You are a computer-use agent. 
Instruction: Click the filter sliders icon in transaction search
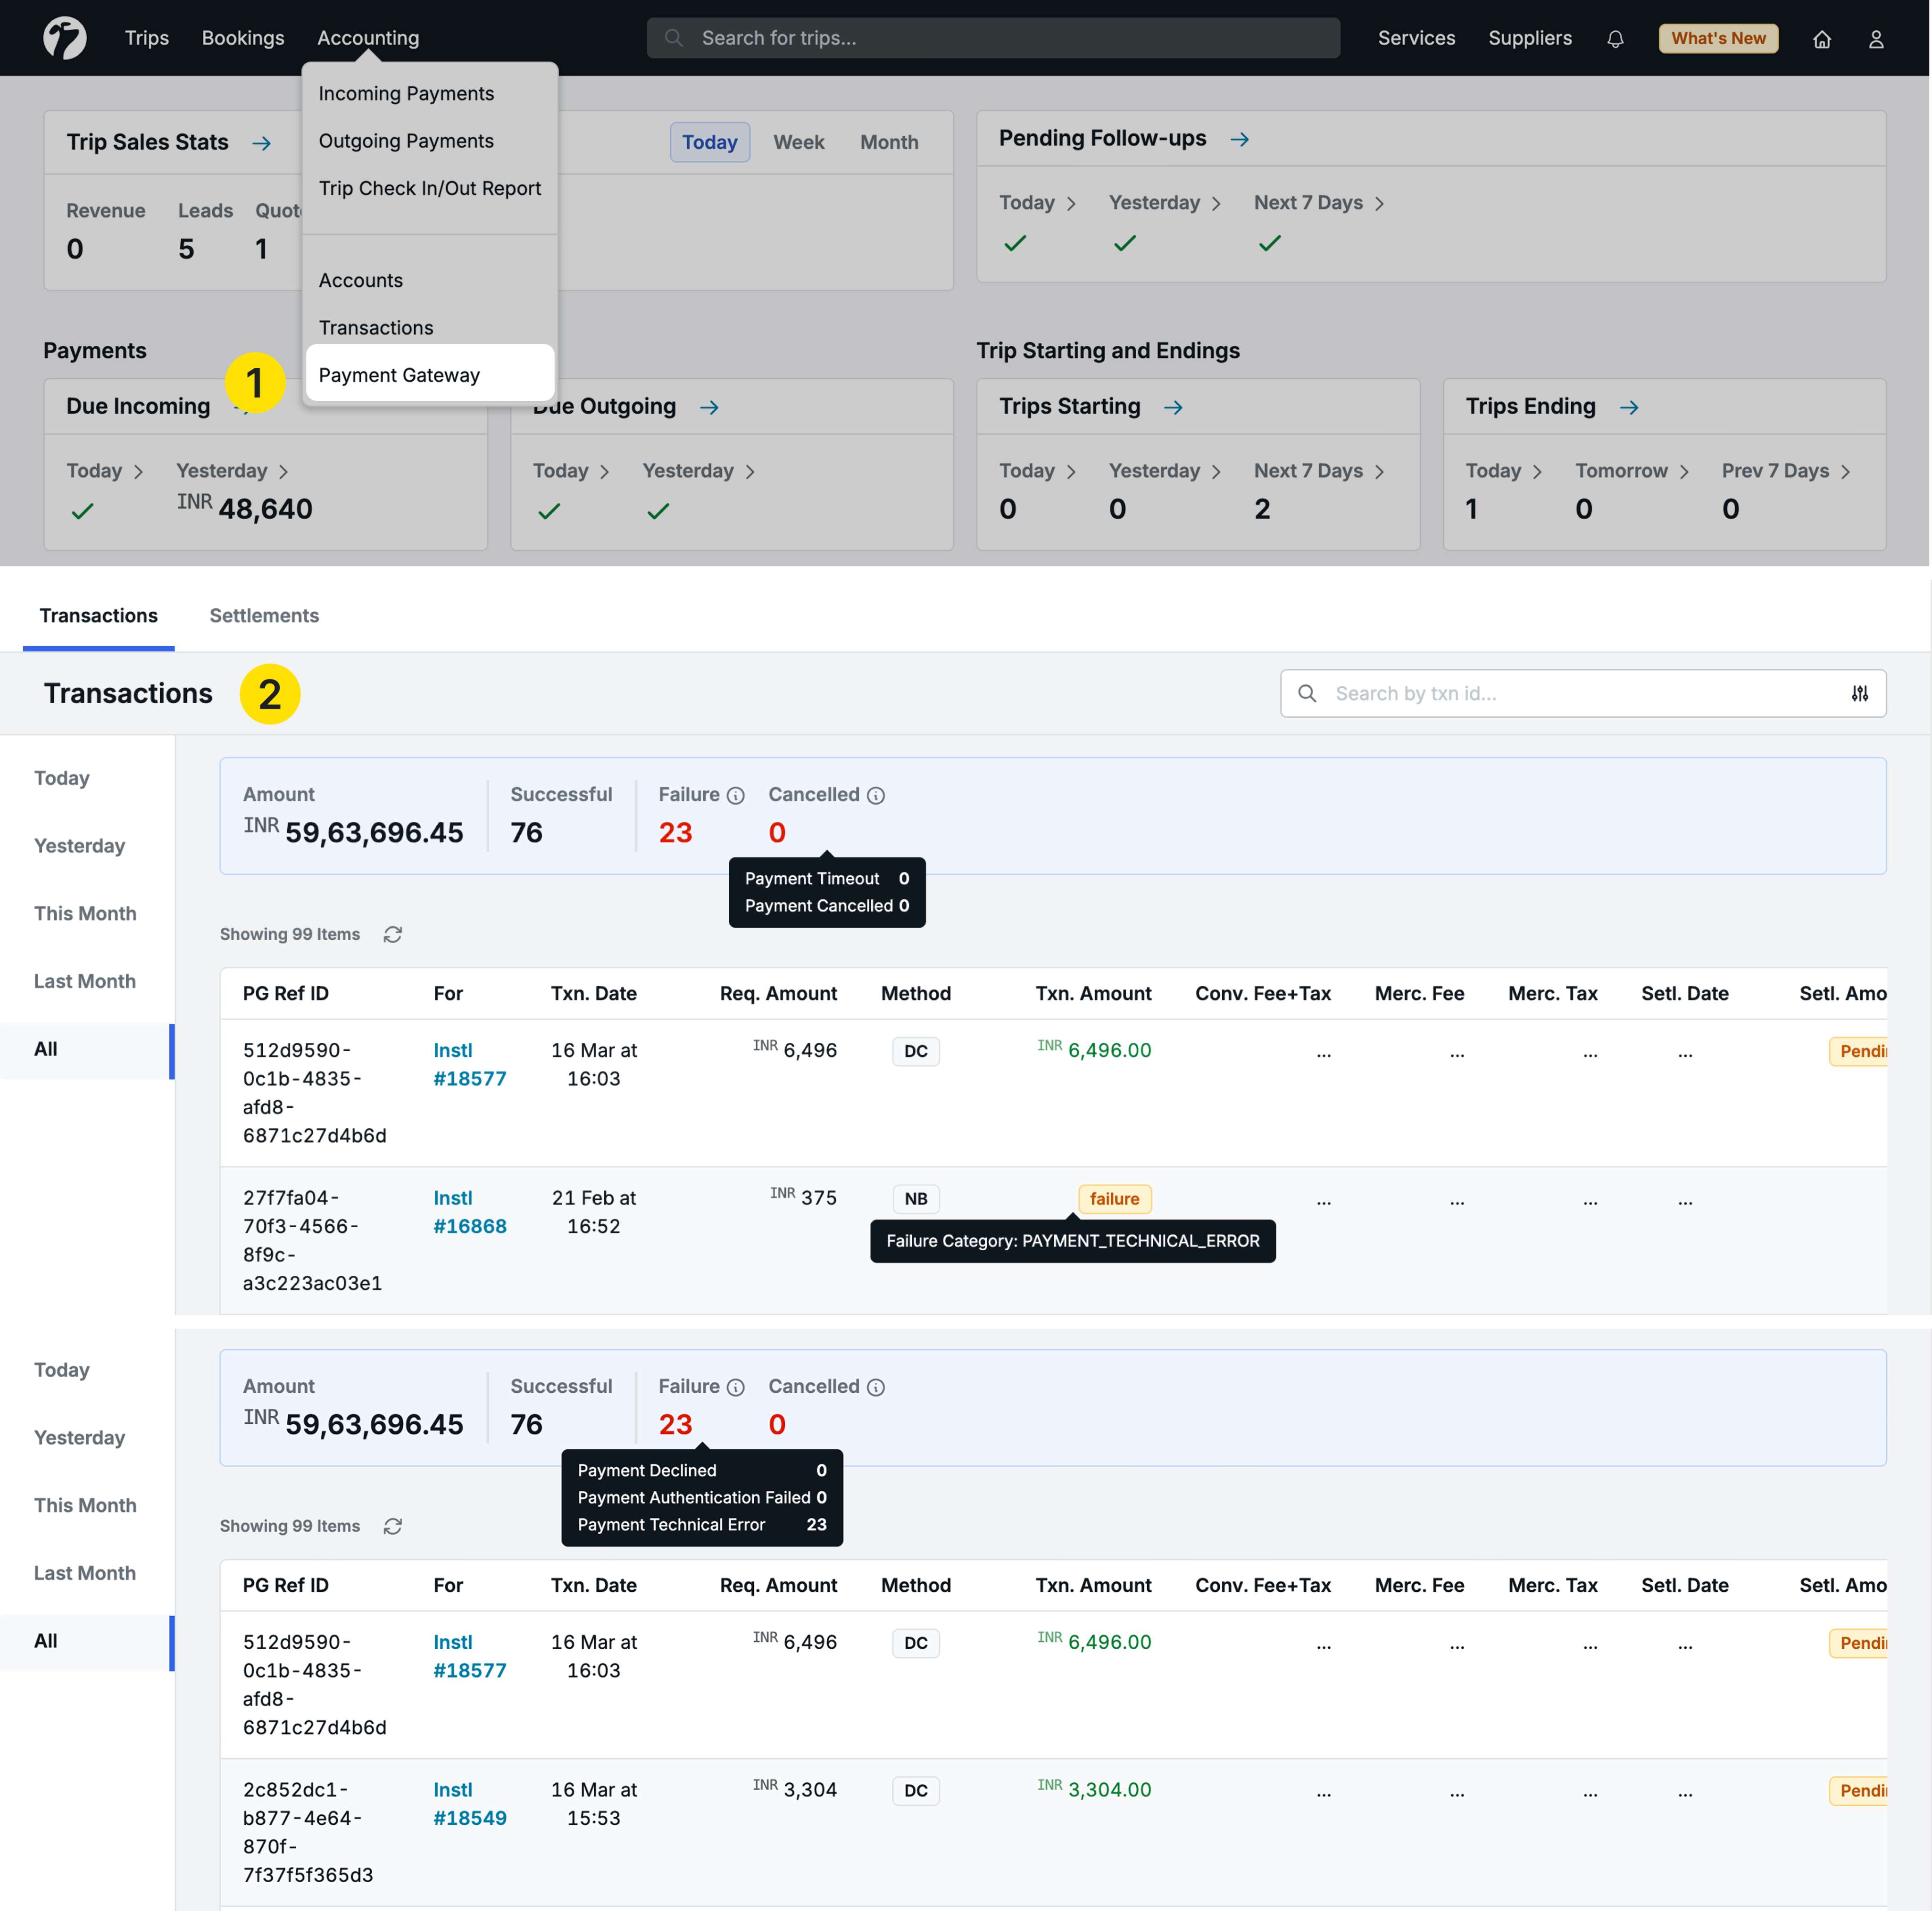pos(1859,693)
